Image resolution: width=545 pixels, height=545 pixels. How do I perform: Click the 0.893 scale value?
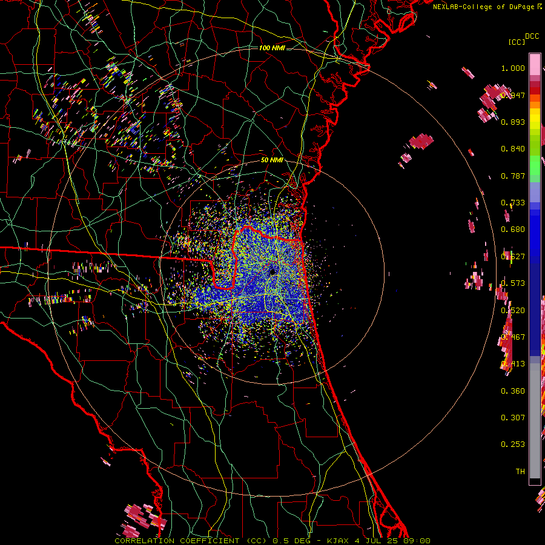pos(513,122)
